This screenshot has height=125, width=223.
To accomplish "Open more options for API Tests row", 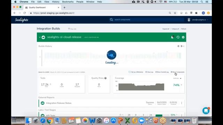I will pyautogui.click(x=182, y=115).
